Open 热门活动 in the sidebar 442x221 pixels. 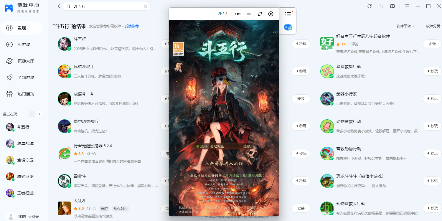[x=22, y=94]
